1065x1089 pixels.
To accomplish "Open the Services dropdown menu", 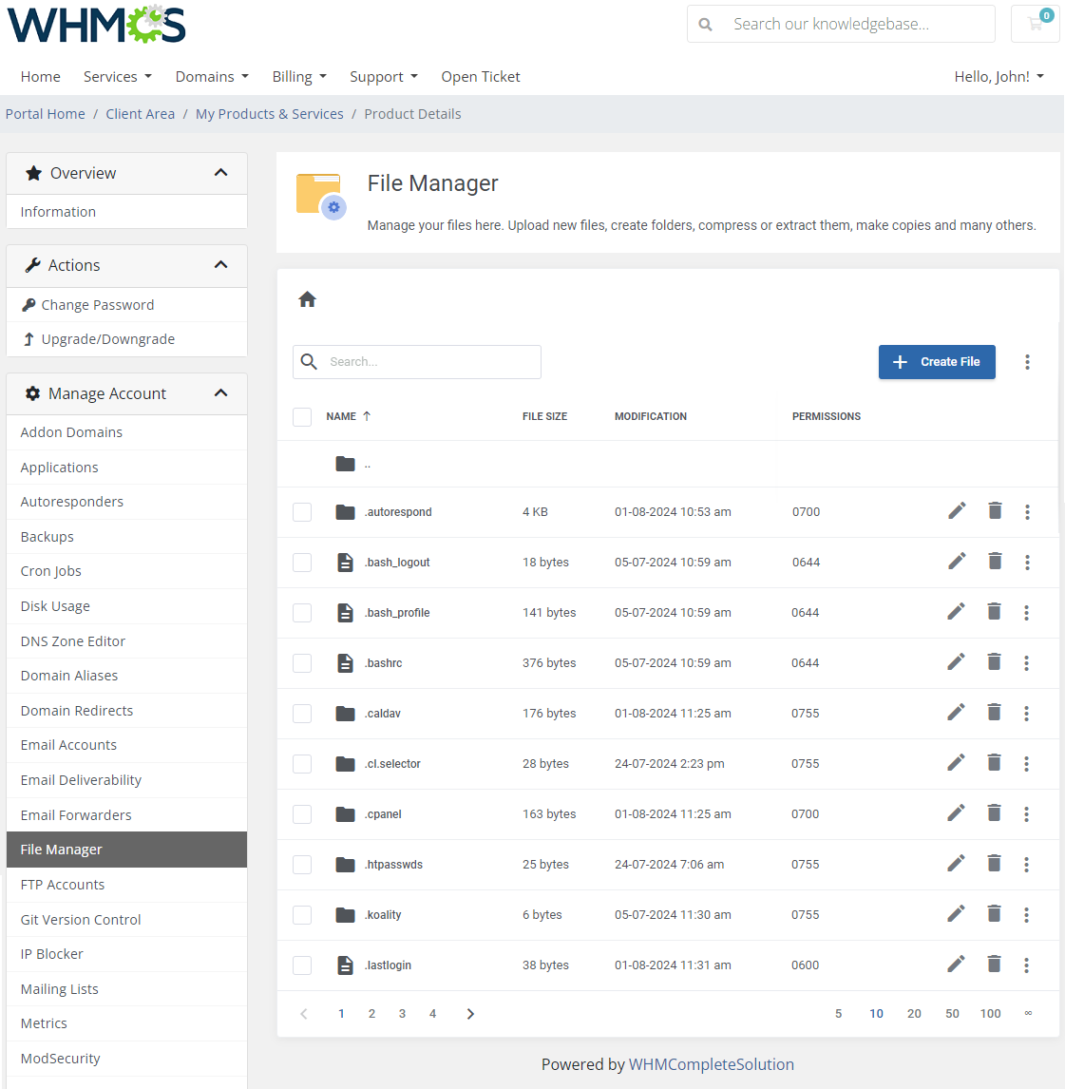I will coord(117,77).
